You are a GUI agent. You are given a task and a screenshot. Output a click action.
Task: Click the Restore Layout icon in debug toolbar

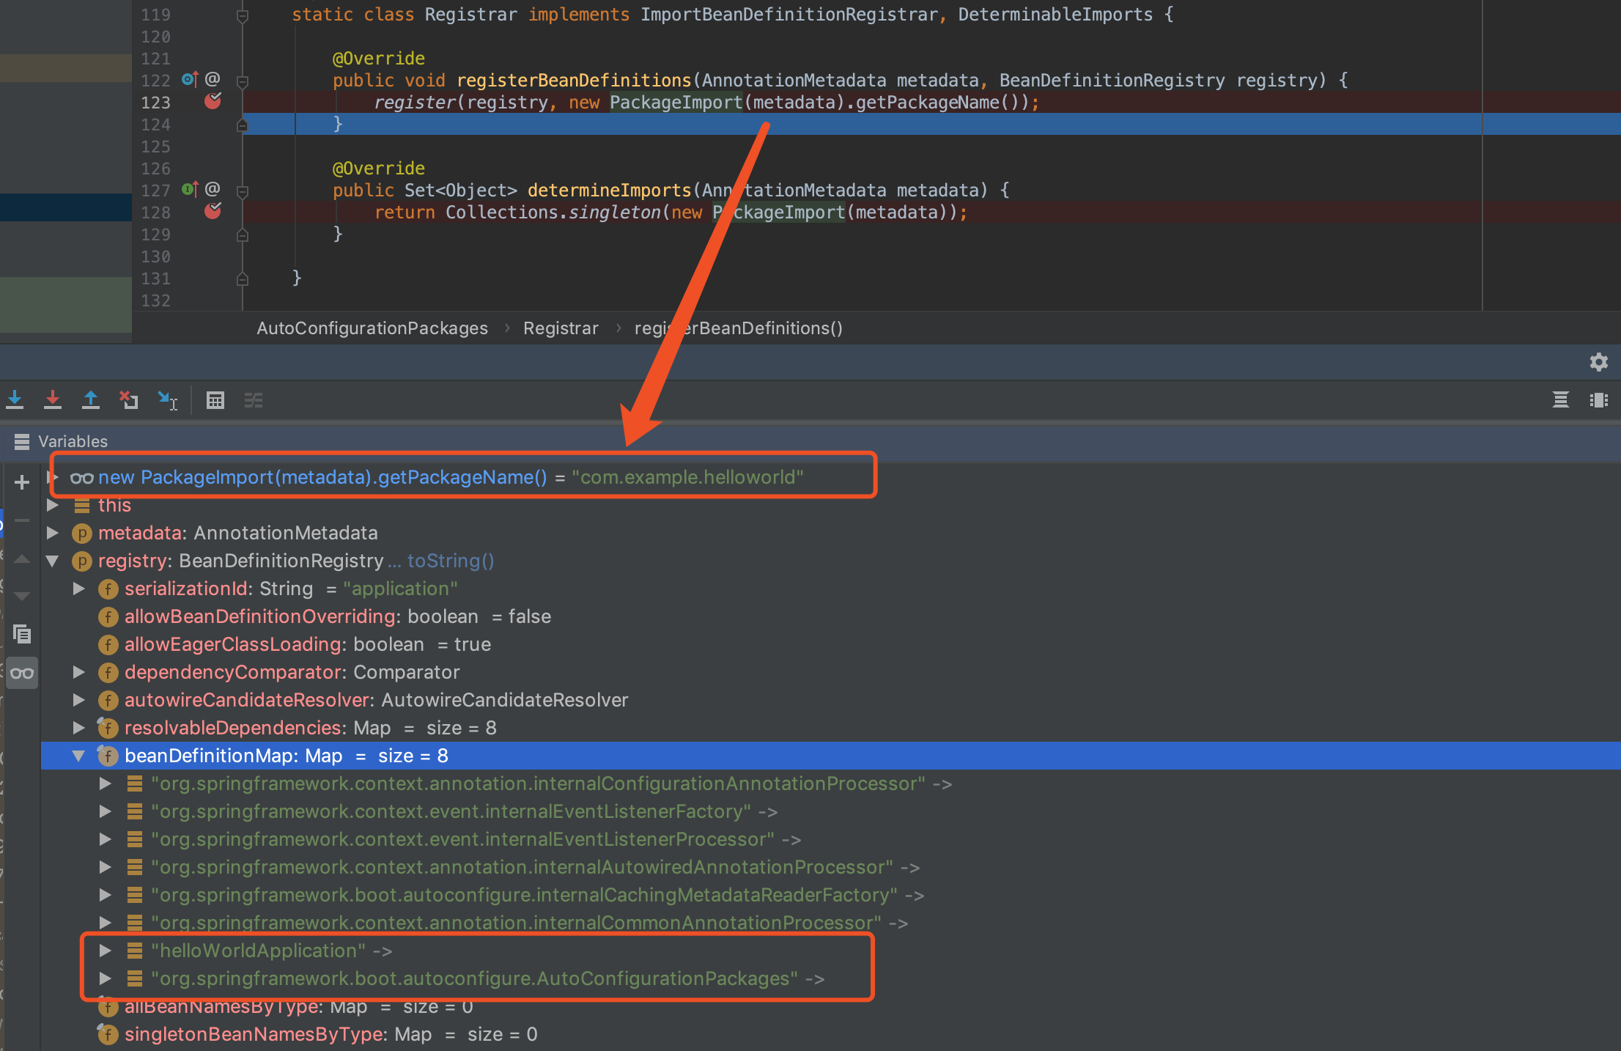click(x=1561, y=400)
